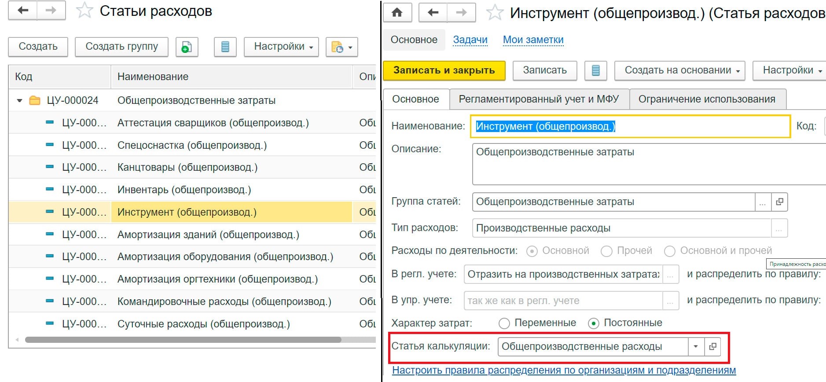Click the home icon in the right panel

(397, 13)
